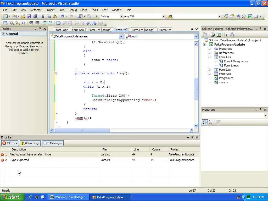Expand the References node
Viewport: 268px width, 201px height.
coord(209,53)
